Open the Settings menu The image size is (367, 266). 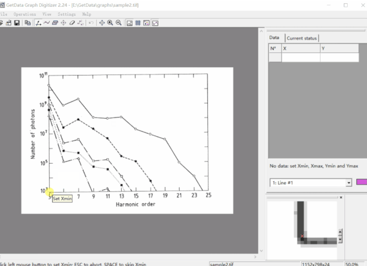coord(67,14)
